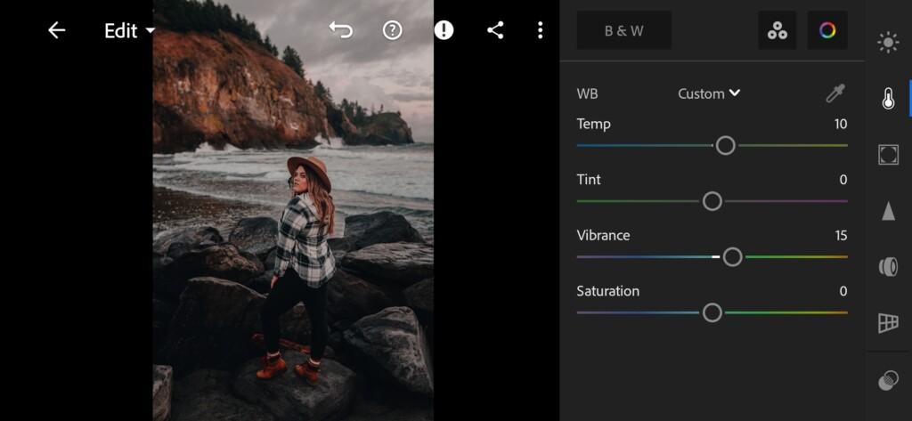912x421 pixels.
Task: Select the white balance eyedropper
Action: tap(835, 93)
